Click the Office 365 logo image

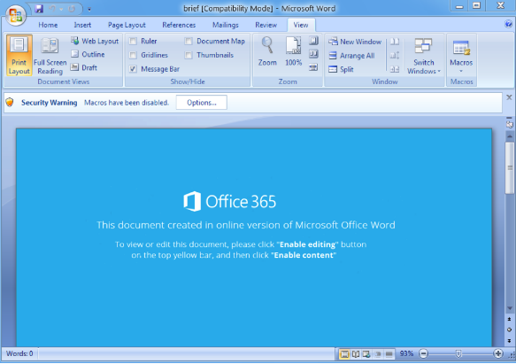[x=230, y=201]
